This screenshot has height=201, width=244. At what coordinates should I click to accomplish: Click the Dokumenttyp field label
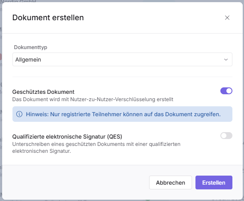(30, 47)
